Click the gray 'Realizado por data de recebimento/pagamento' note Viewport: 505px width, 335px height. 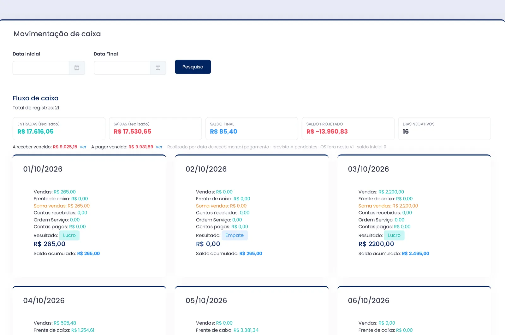tap(277, 147)
